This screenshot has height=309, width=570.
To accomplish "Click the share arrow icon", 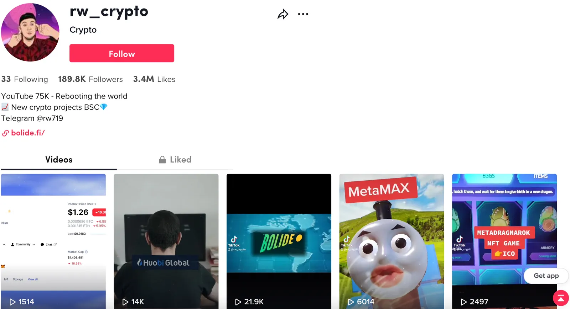I will click(x=283, y=14).
